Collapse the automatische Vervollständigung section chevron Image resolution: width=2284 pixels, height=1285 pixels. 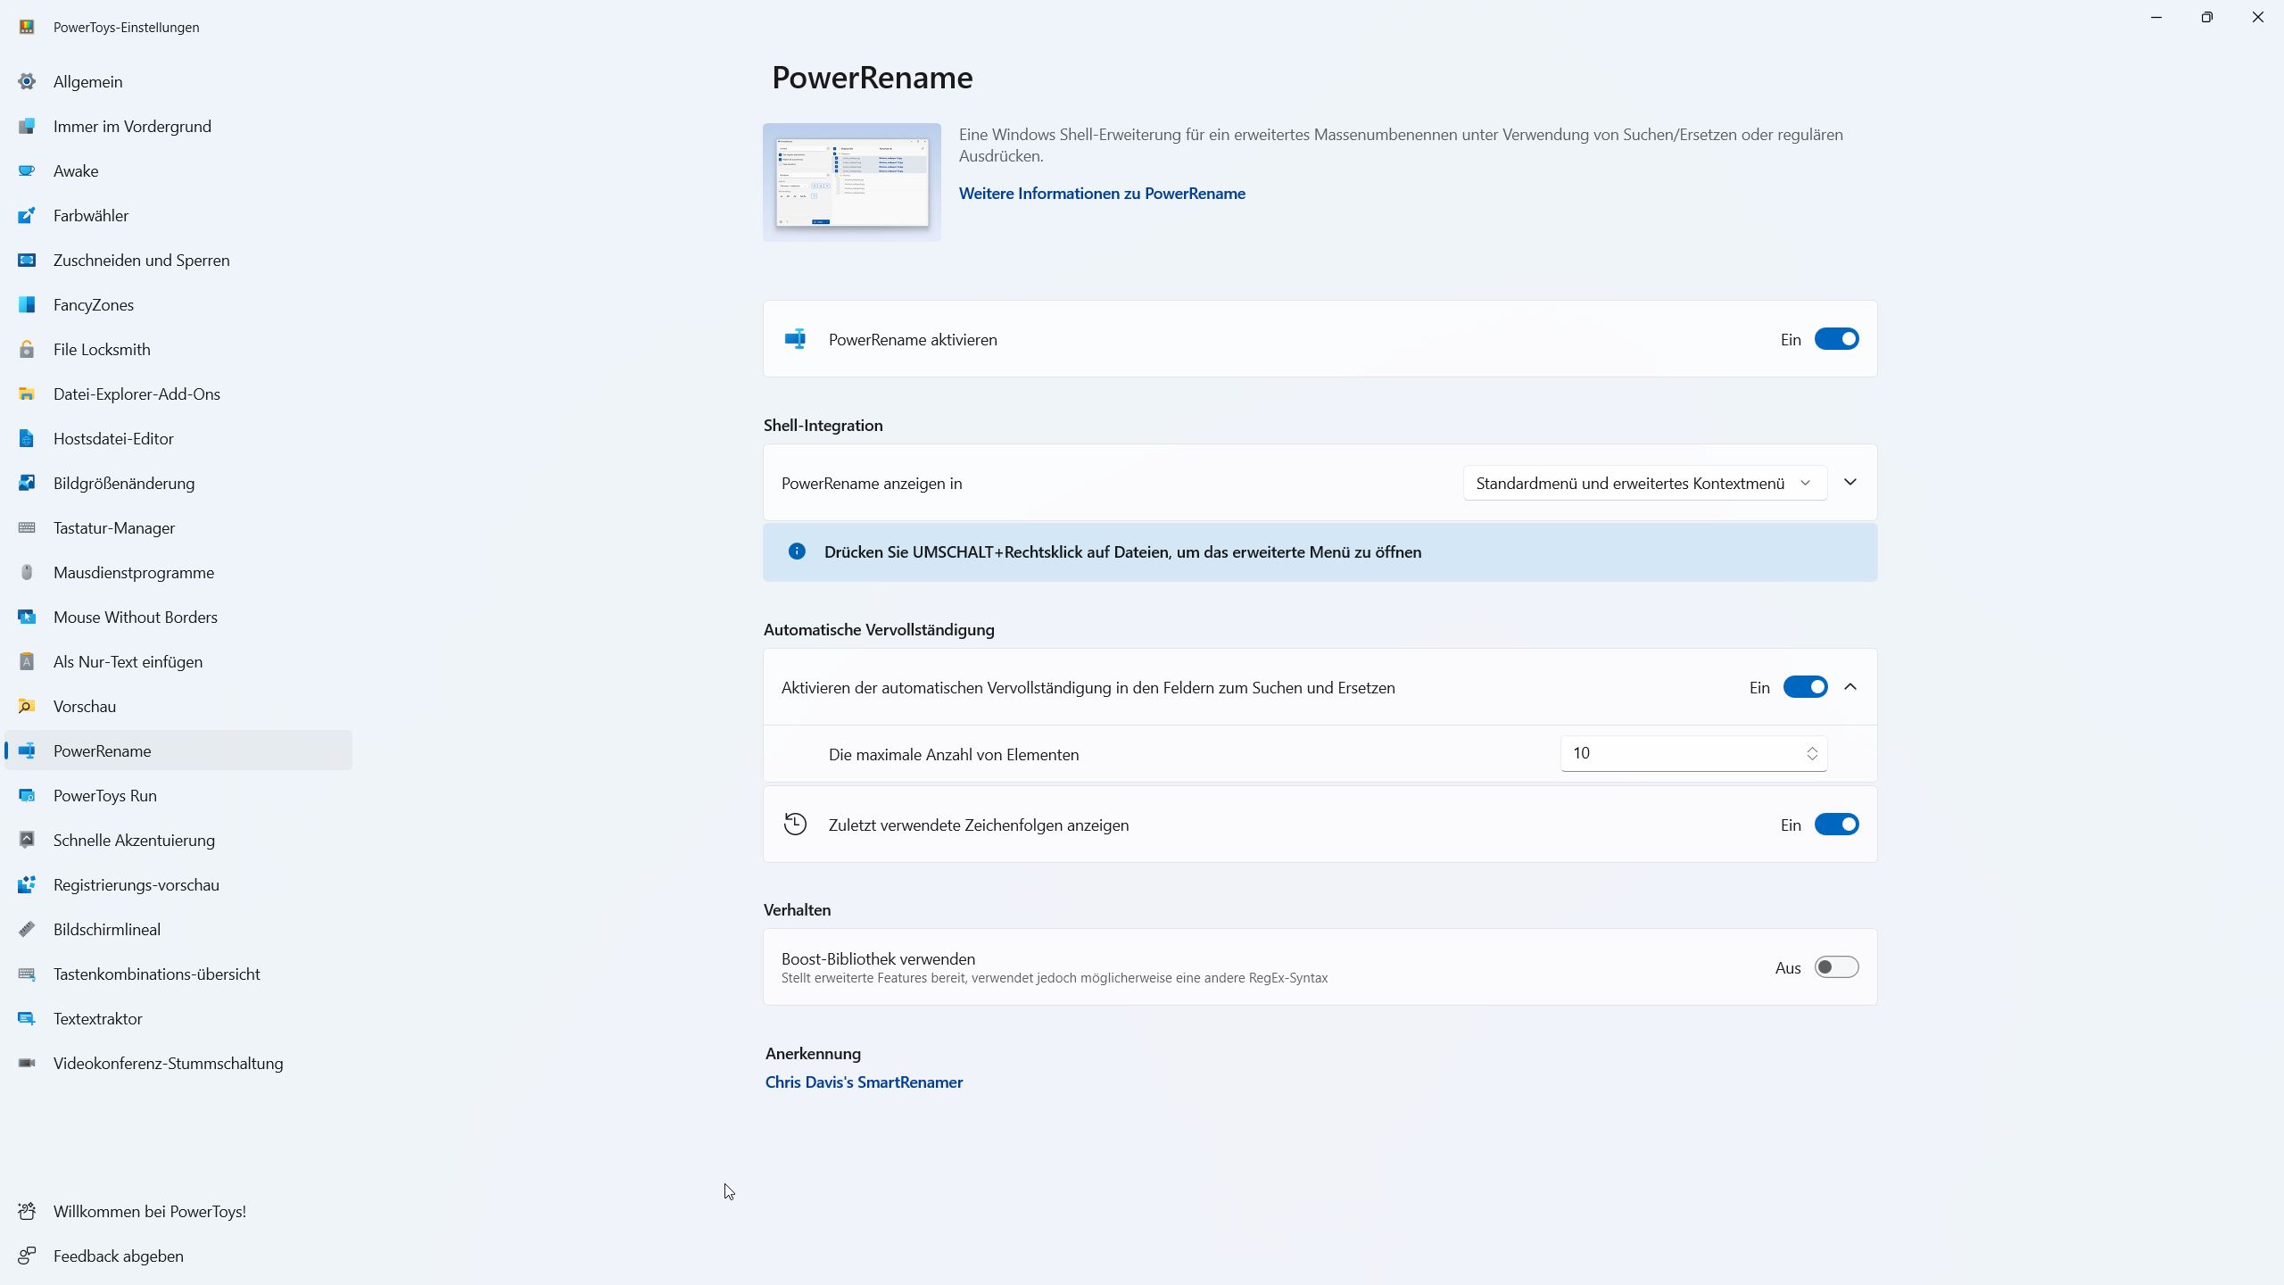click(1850, 687)
